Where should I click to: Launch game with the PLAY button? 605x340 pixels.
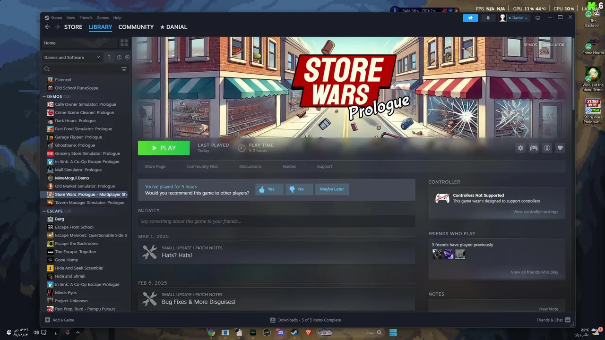(x=164, y=148)
